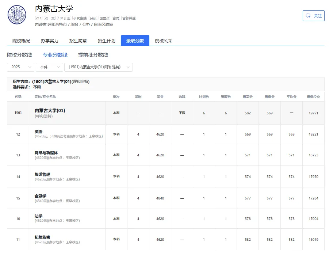This screenshot has width=333, height=255.
Task: Click 内蒙古 呼和浩特市 location description
Action: click(x=74, y=24)
